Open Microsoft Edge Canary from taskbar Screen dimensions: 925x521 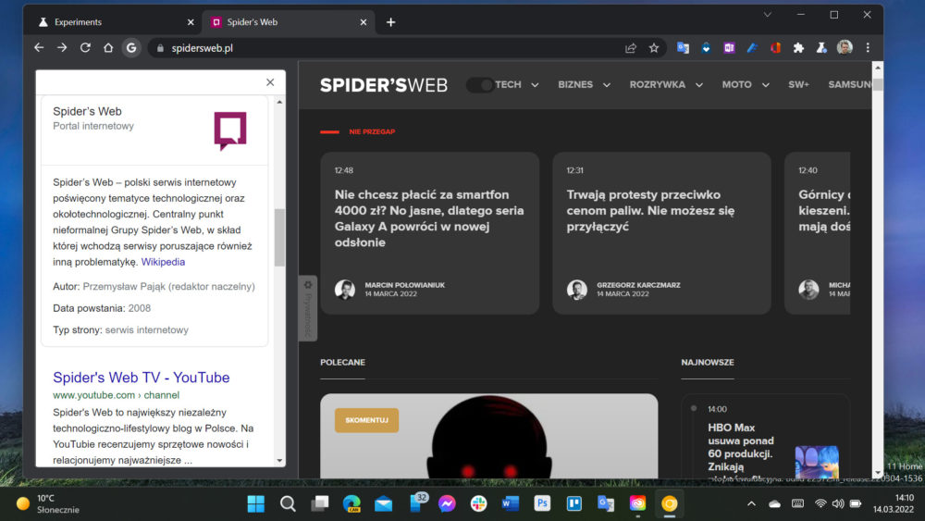coord(351,504)
